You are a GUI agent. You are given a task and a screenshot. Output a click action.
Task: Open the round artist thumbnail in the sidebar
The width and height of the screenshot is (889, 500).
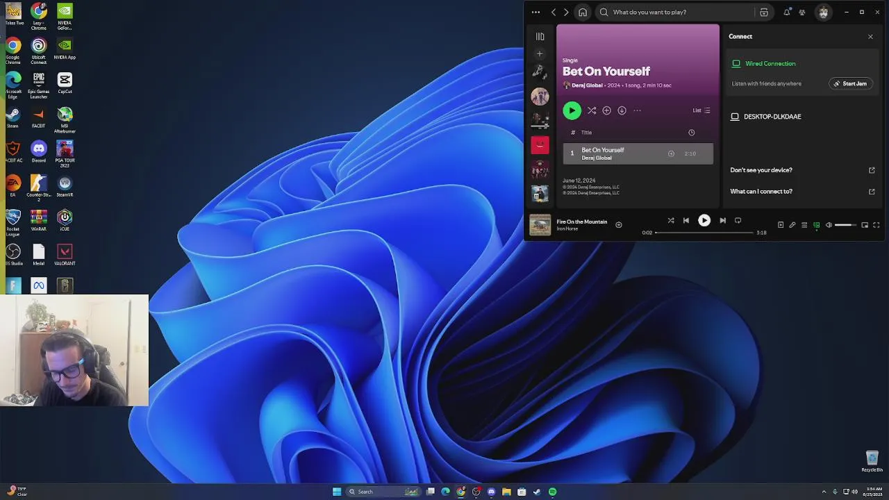tap(540, 96)
